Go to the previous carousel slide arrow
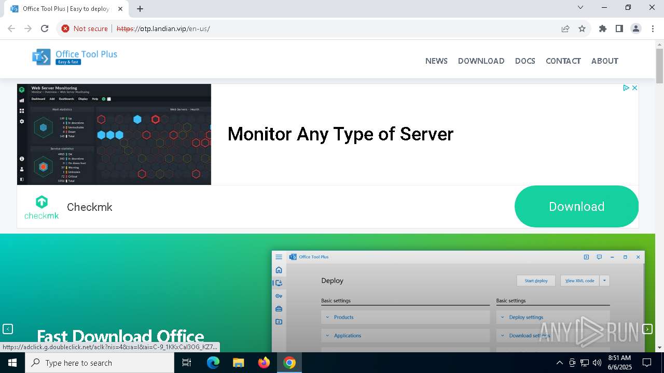 coord(8,329)
